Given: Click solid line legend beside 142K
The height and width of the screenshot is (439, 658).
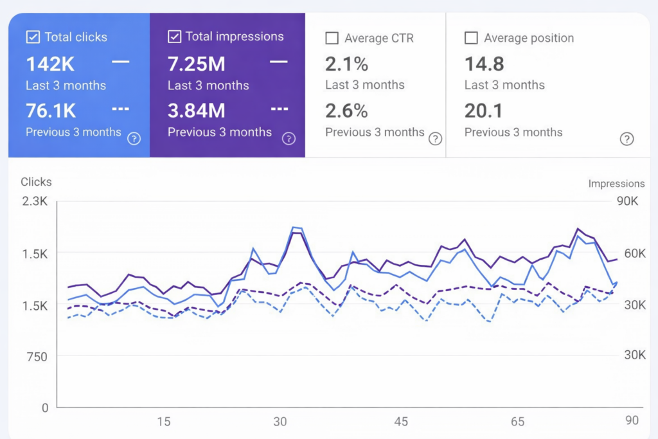Looking at the screenshot, I should 120,62.
